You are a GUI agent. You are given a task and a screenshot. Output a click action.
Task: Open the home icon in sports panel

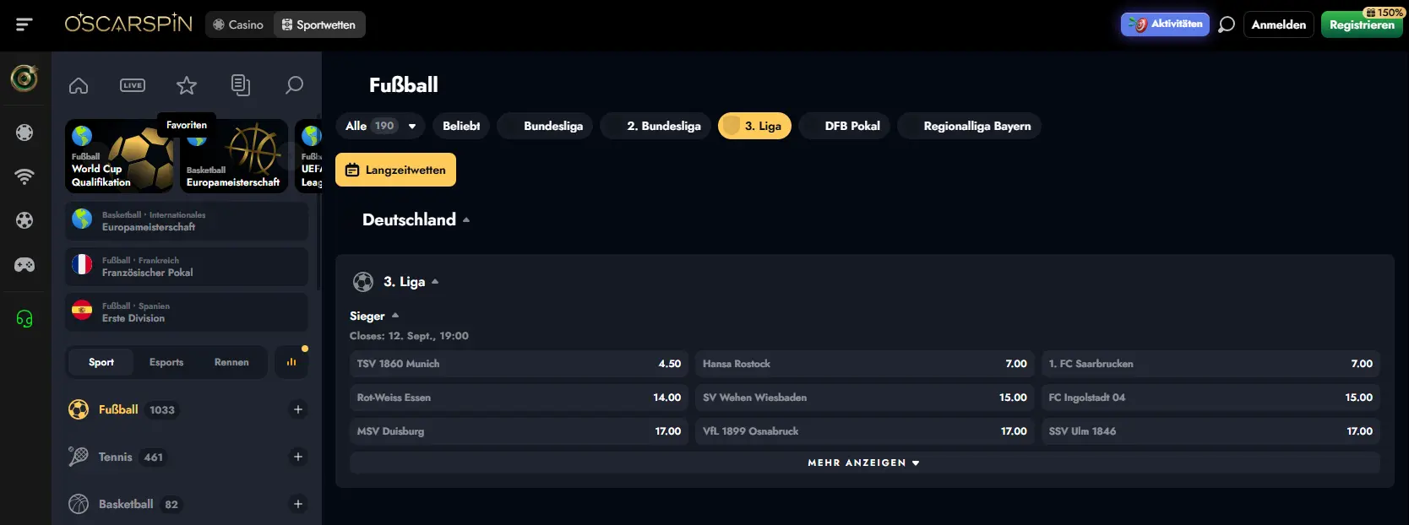[79, 85]
